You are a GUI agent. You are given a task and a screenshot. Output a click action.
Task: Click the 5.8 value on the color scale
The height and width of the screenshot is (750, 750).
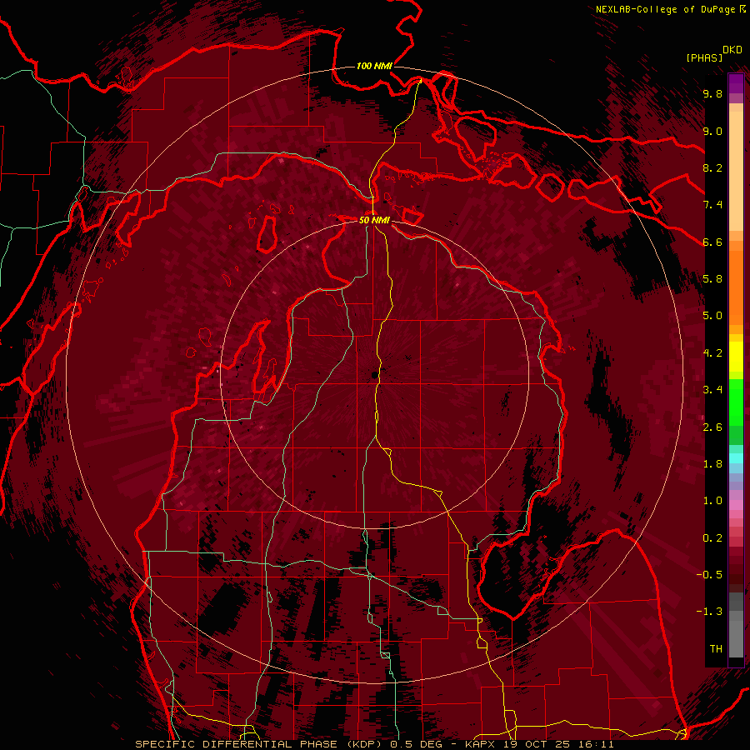(x=712, y=279)
